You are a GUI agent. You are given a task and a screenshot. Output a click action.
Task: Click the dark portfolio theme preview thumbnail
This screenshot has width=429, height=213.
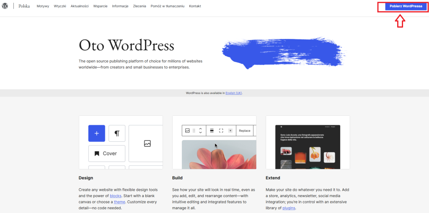click(308, 147)
